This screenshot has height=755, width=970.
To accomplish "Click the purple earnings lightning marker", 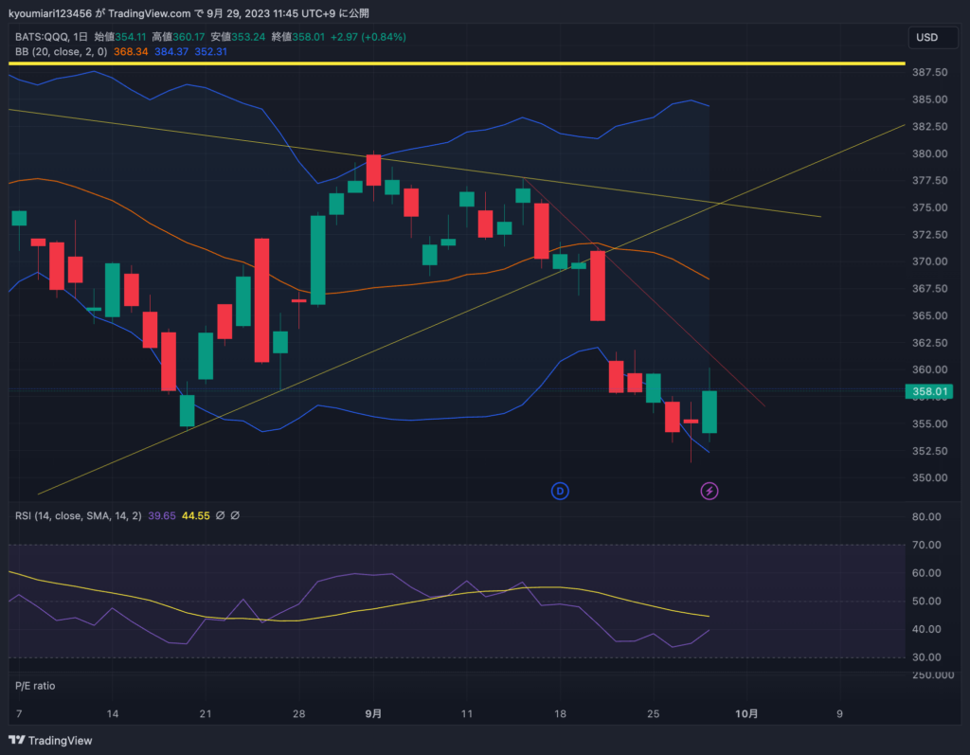I will point(709,492).
